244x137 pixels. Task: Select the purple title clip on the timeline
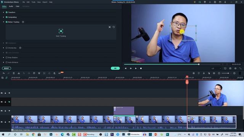click(124, 111)
